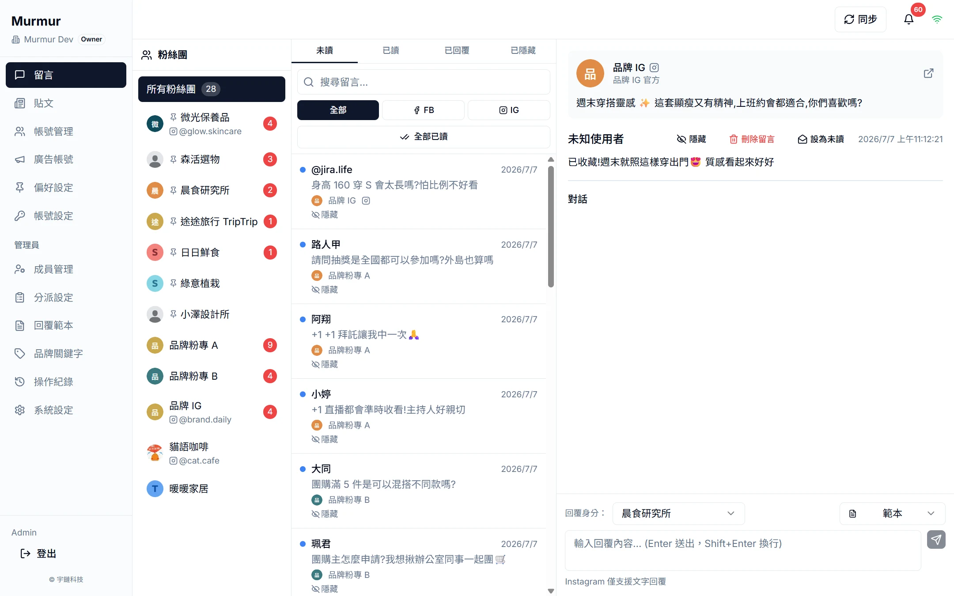
Task: Click 設為未讀 button
Action: (821, 139)
